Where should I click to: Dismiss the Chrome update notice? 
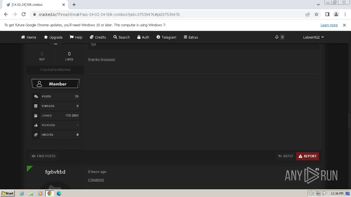pyautogui.click(x=344, y=25)
